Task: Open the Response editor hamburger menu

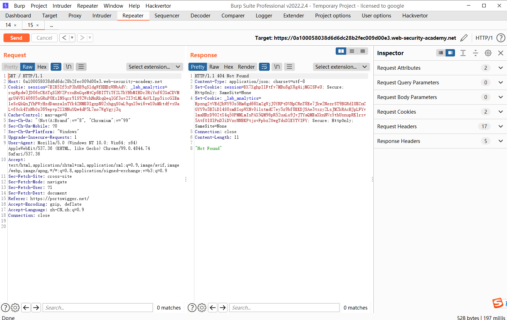Action: point(289,67)
